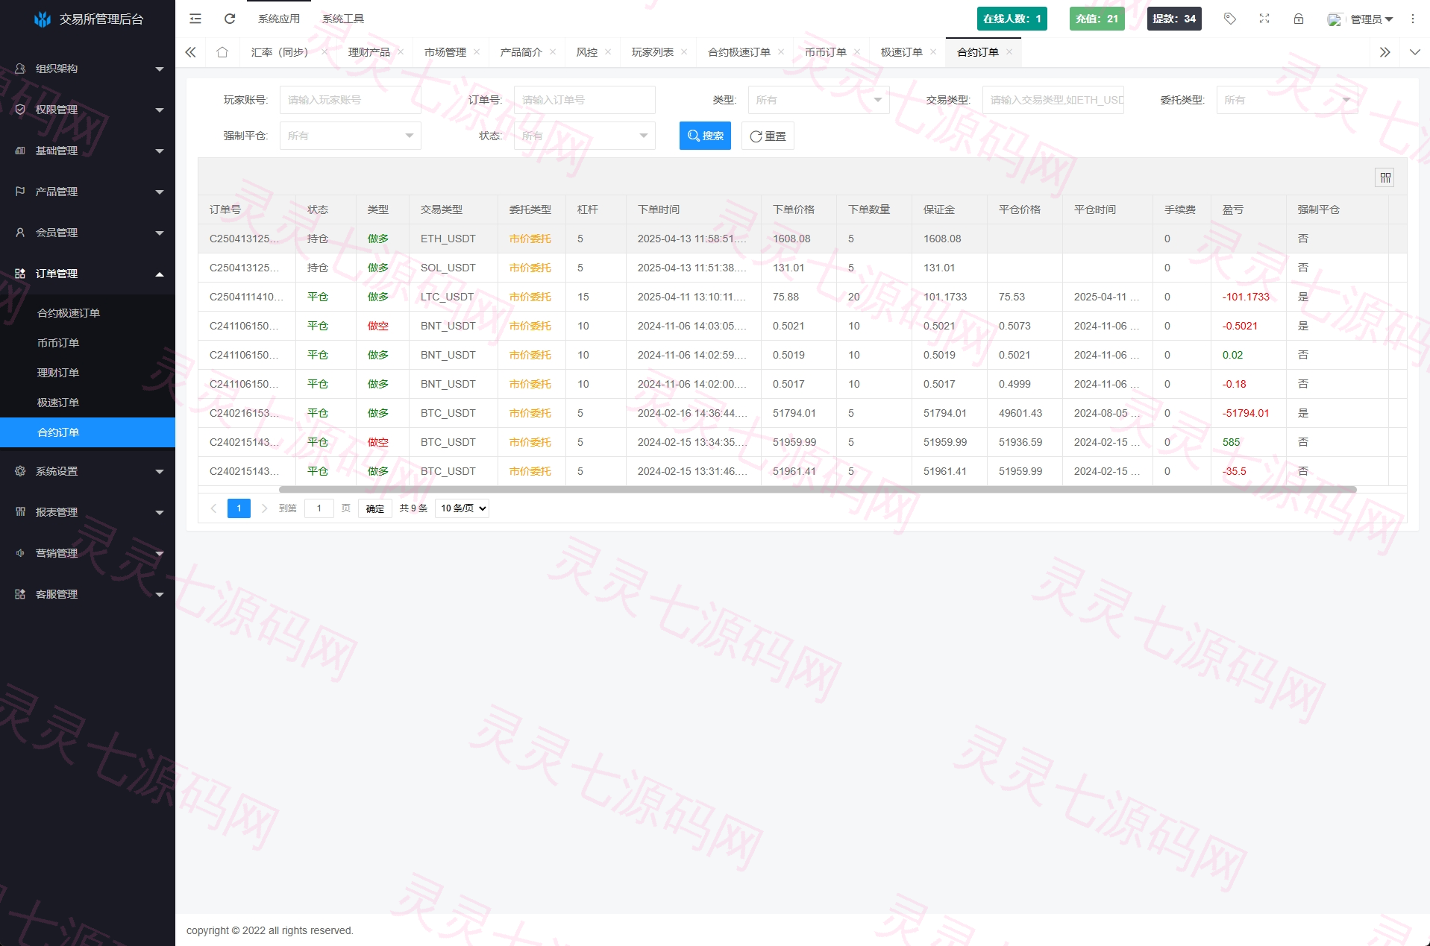Close the 风控 tab
Image resolution: width=1430 pixels, height=946 pixels.
(x=608, y=52)
